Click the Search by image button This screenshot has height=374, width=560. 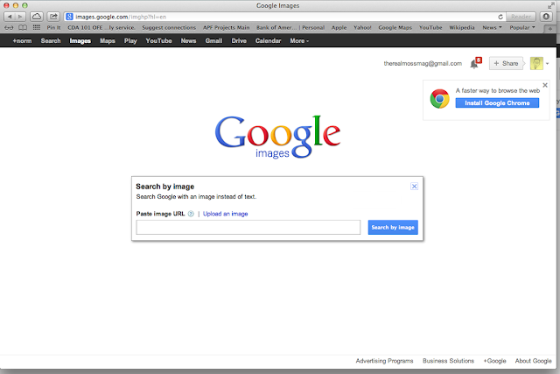[x=393, y=228]
